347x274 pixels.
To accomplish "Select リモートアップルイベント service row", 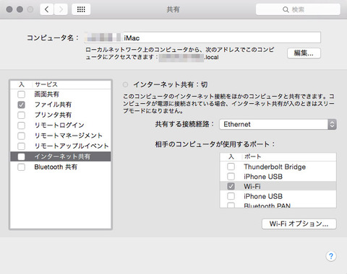I will (x=61, y=146).
